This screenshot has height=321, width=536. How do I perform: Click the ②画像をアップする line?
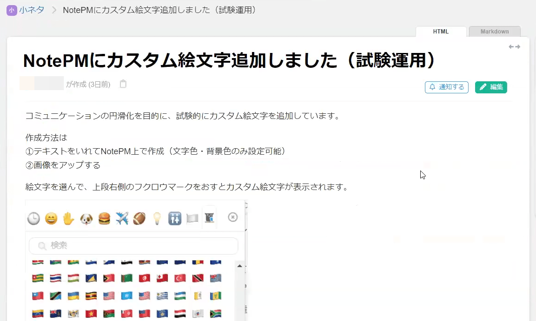(63, 165)
